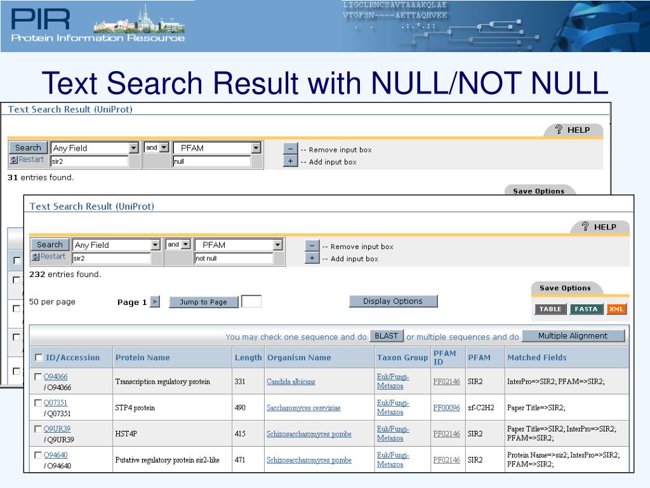The height and width of the screenshot is (488, 650).
Task: Save results using the TABLE icon
Action: 550,309
